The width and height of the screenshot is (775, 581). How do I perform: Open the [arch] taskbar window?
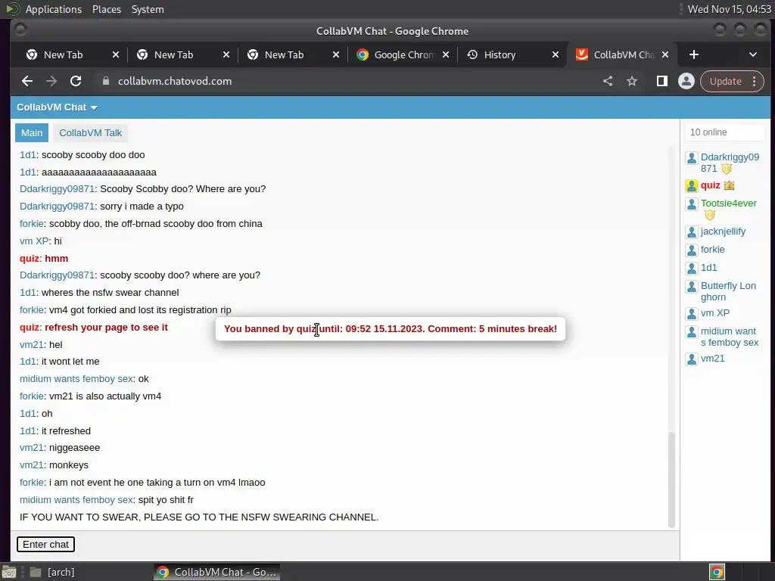52,572
